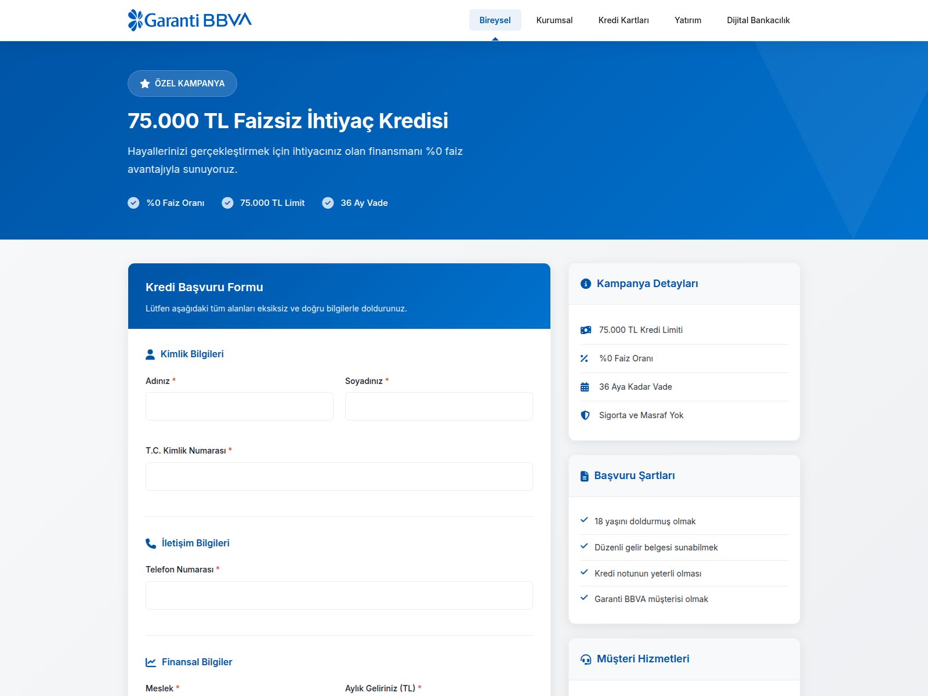
Task: Click the text Sigorta ve Masraf Yok
Action: pyautogui.click(x=641, y=415)
